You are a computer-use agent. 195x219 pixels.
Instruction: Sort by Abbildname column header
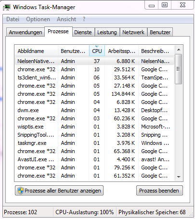tap(36, 51)
